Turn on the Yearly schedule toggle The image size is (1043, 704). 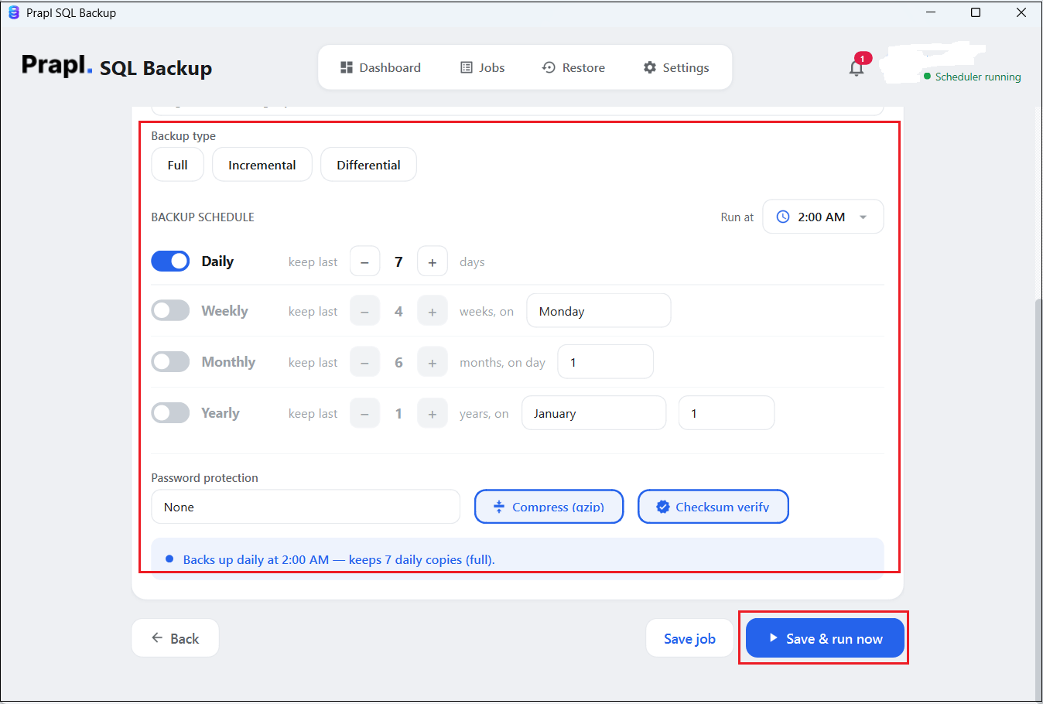(170, 413)
